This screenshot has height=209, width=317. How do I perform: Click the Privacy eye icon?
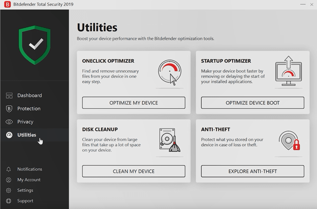10,122
